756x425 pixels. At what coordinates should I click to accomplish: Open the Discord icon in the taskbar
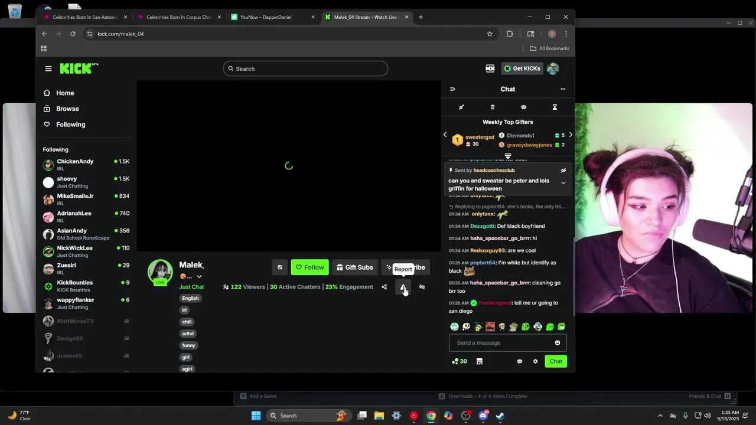(x=483, y=416)
